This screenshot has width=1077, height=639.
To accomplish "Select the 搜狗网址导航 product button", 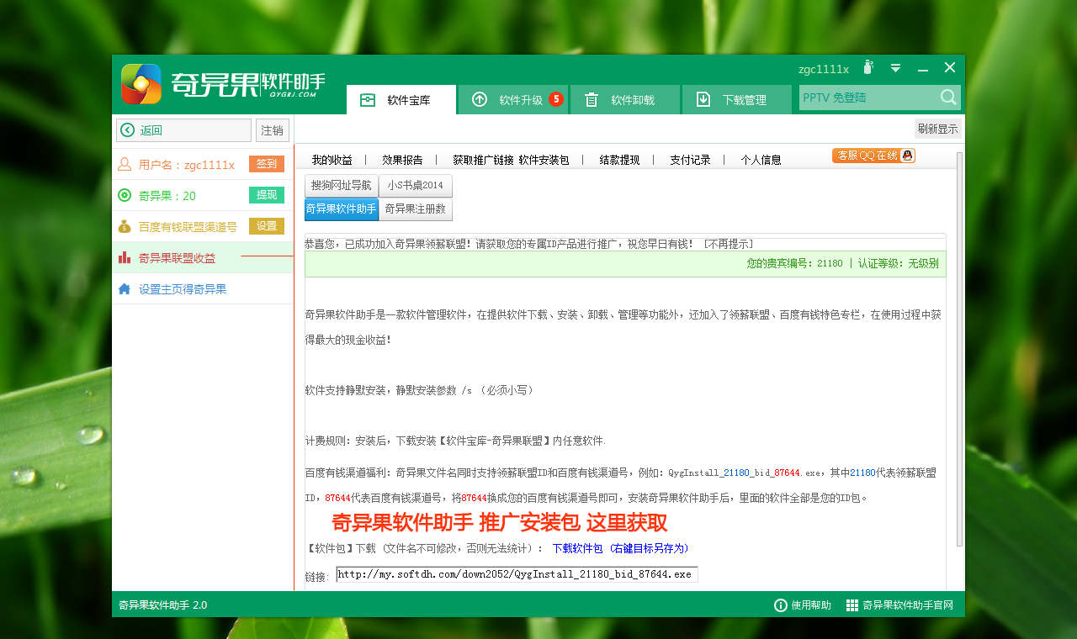I will click(341, 186).
